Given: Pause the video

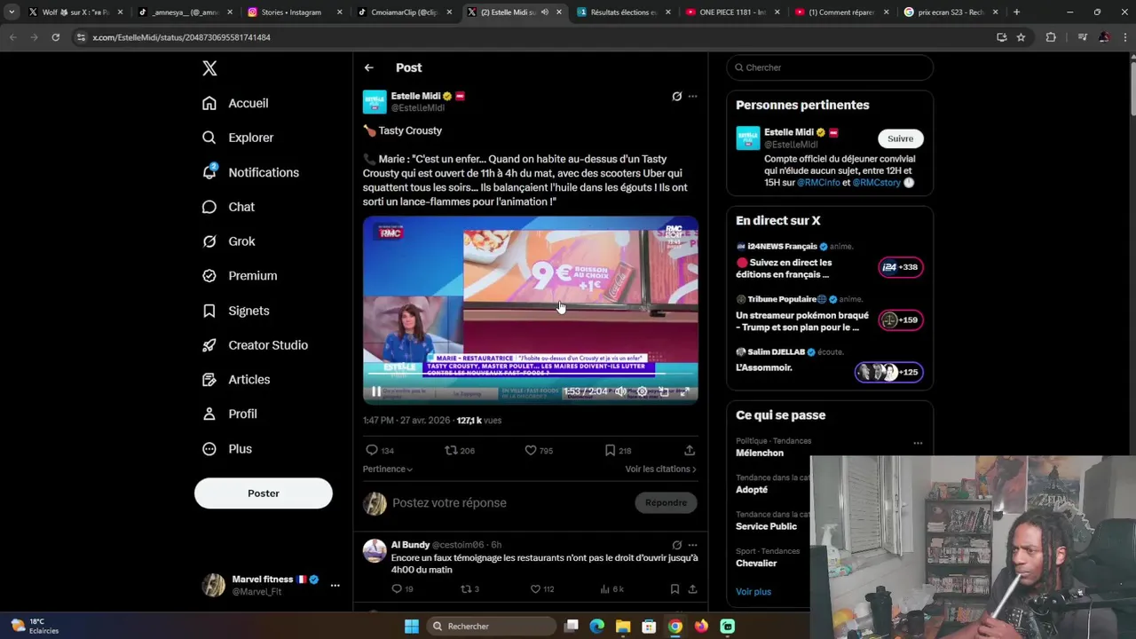Looking at the screenshot, I should point(376,391).
